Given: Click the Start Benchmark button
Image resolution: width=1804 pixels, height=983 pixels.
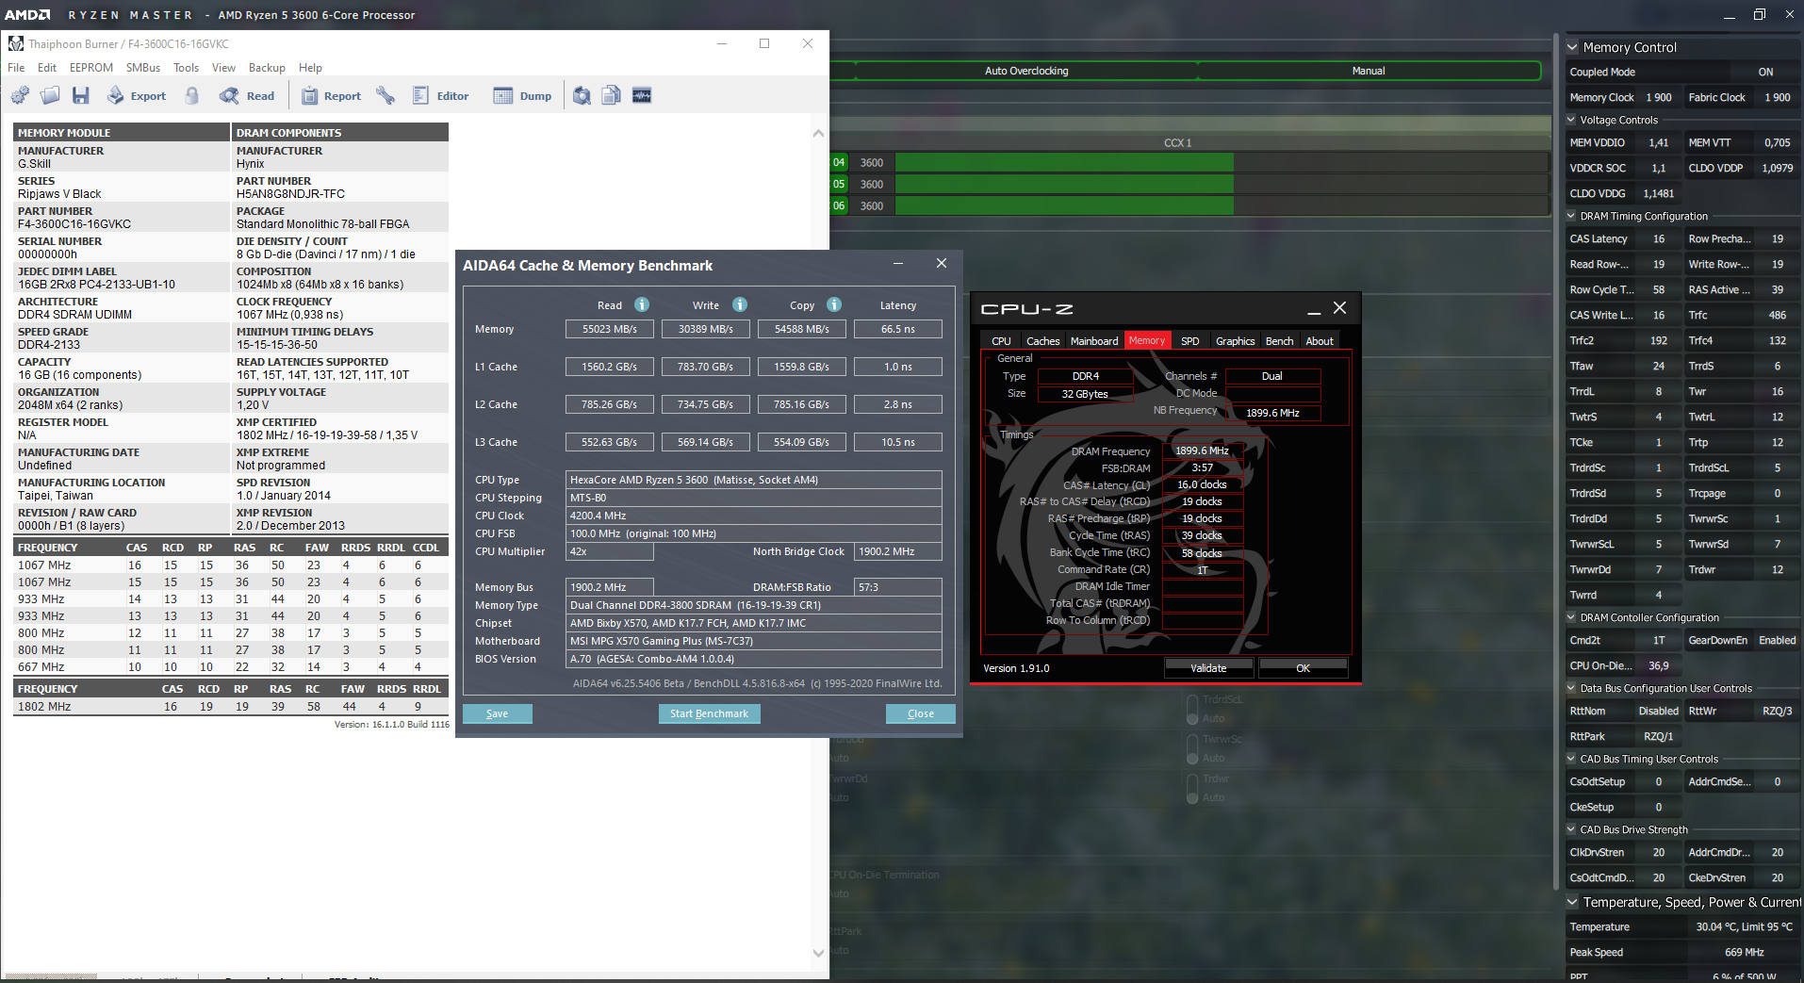Looking at the screenshot, I should tap(709, 713).
